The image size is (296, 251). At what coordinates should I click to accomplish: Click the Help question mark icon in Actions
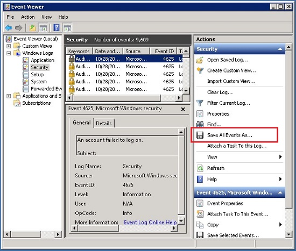point(200,179)
